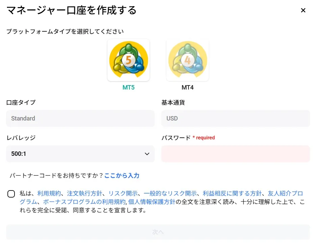The width and height of the screenshot is (313, 243).
Task: Click the パスワード password field
Action: (235, 153)
